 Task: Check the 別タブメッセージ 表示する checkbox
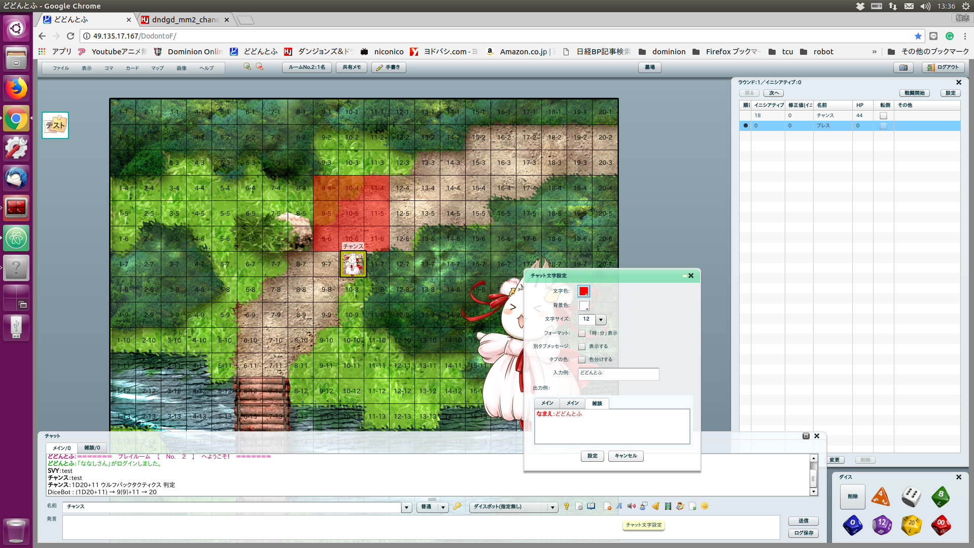point(582,347)
